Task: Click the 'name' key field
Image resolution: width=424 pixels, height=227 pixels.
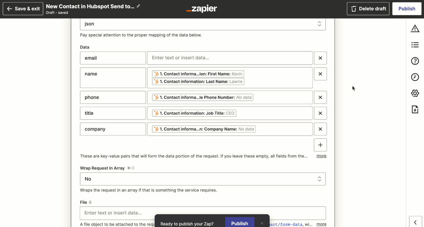Action: coord(113,77)
